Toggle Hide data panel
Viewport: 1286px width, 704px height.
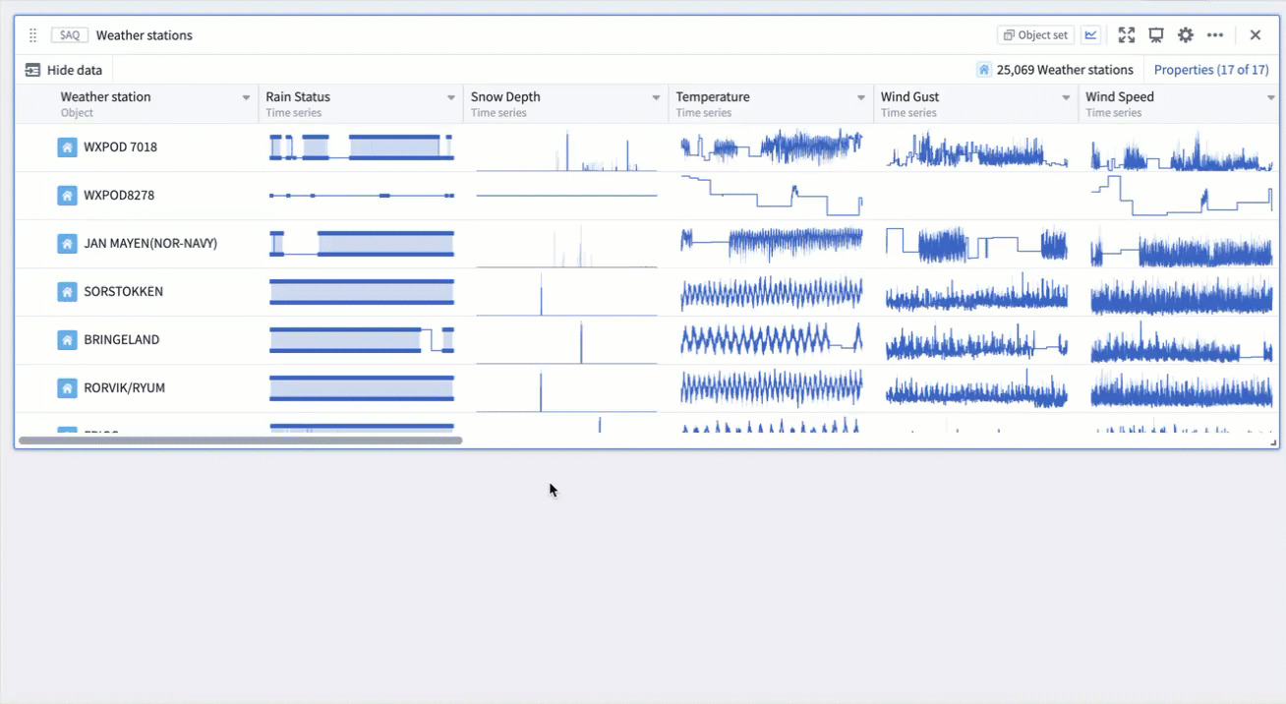(64, 70)
